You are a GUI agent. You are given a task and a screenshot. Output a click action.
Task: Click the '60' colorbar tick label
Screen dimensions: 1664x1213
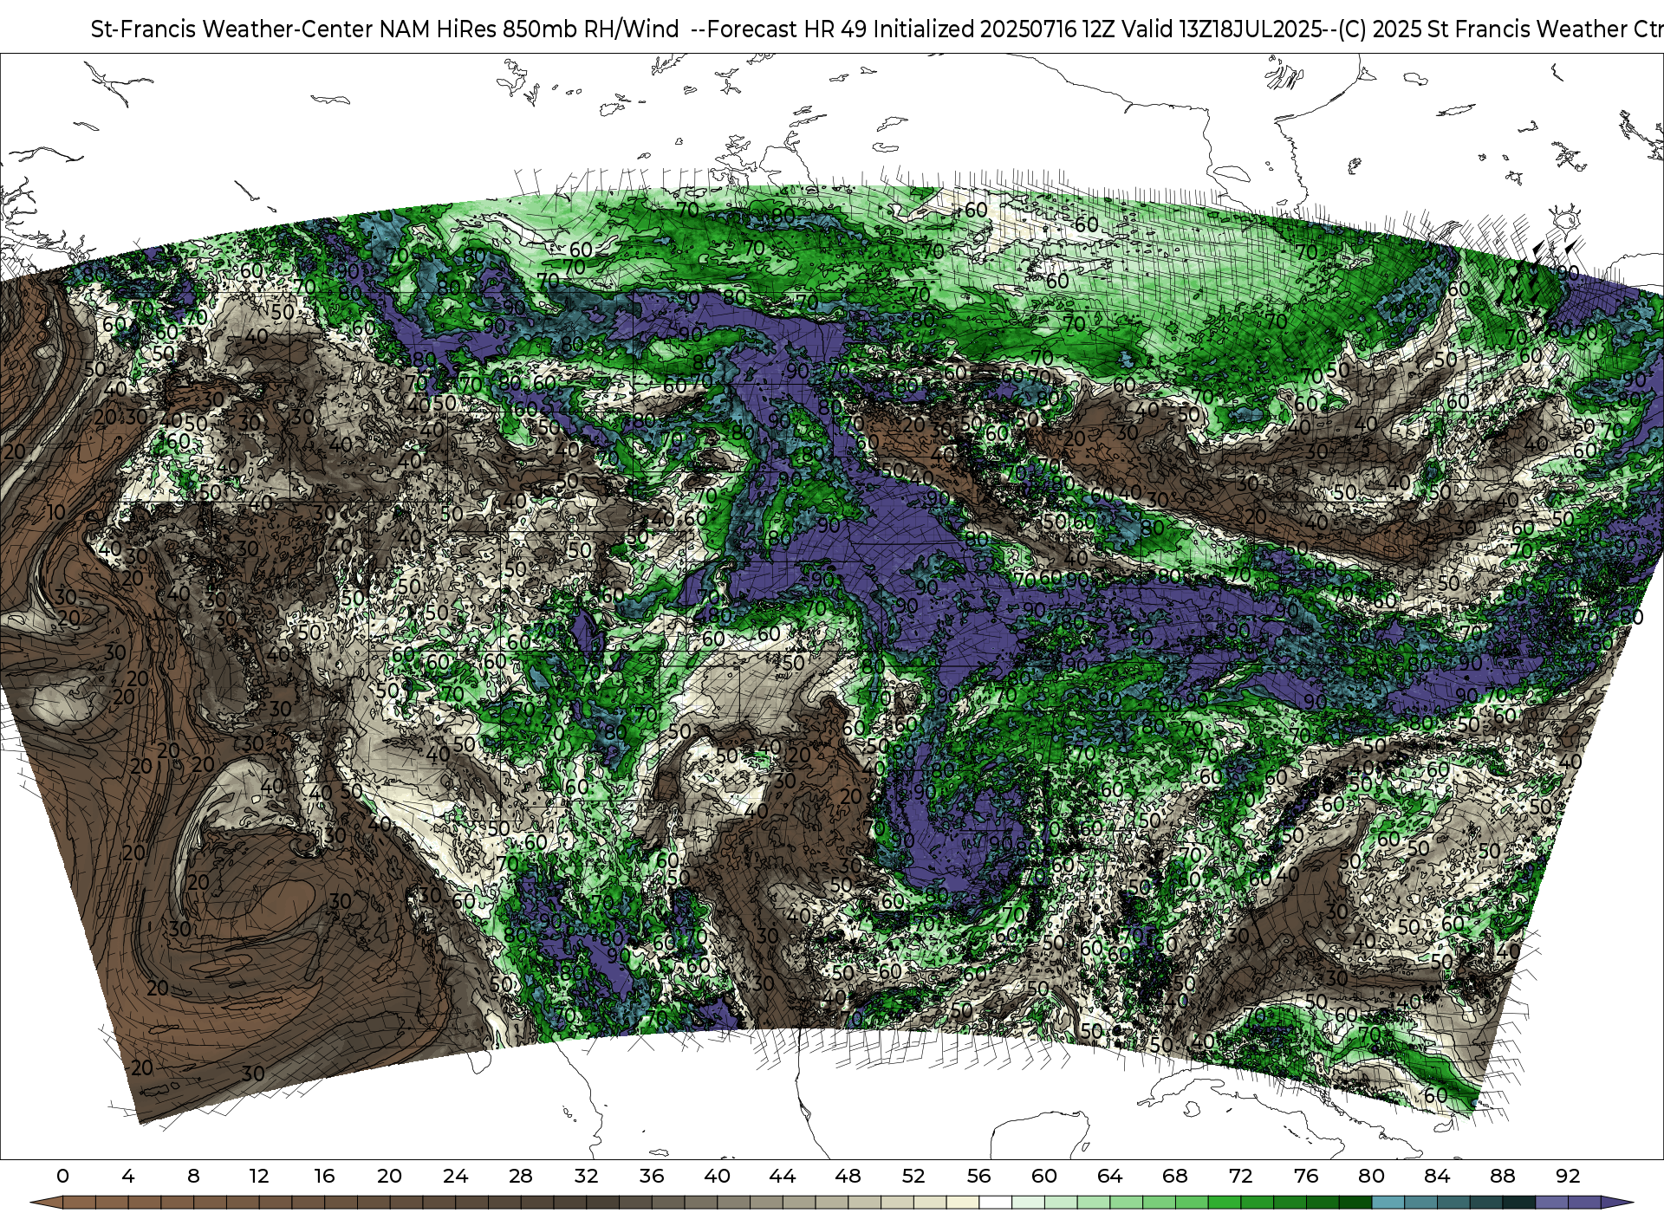(x=1044, y=1177)
